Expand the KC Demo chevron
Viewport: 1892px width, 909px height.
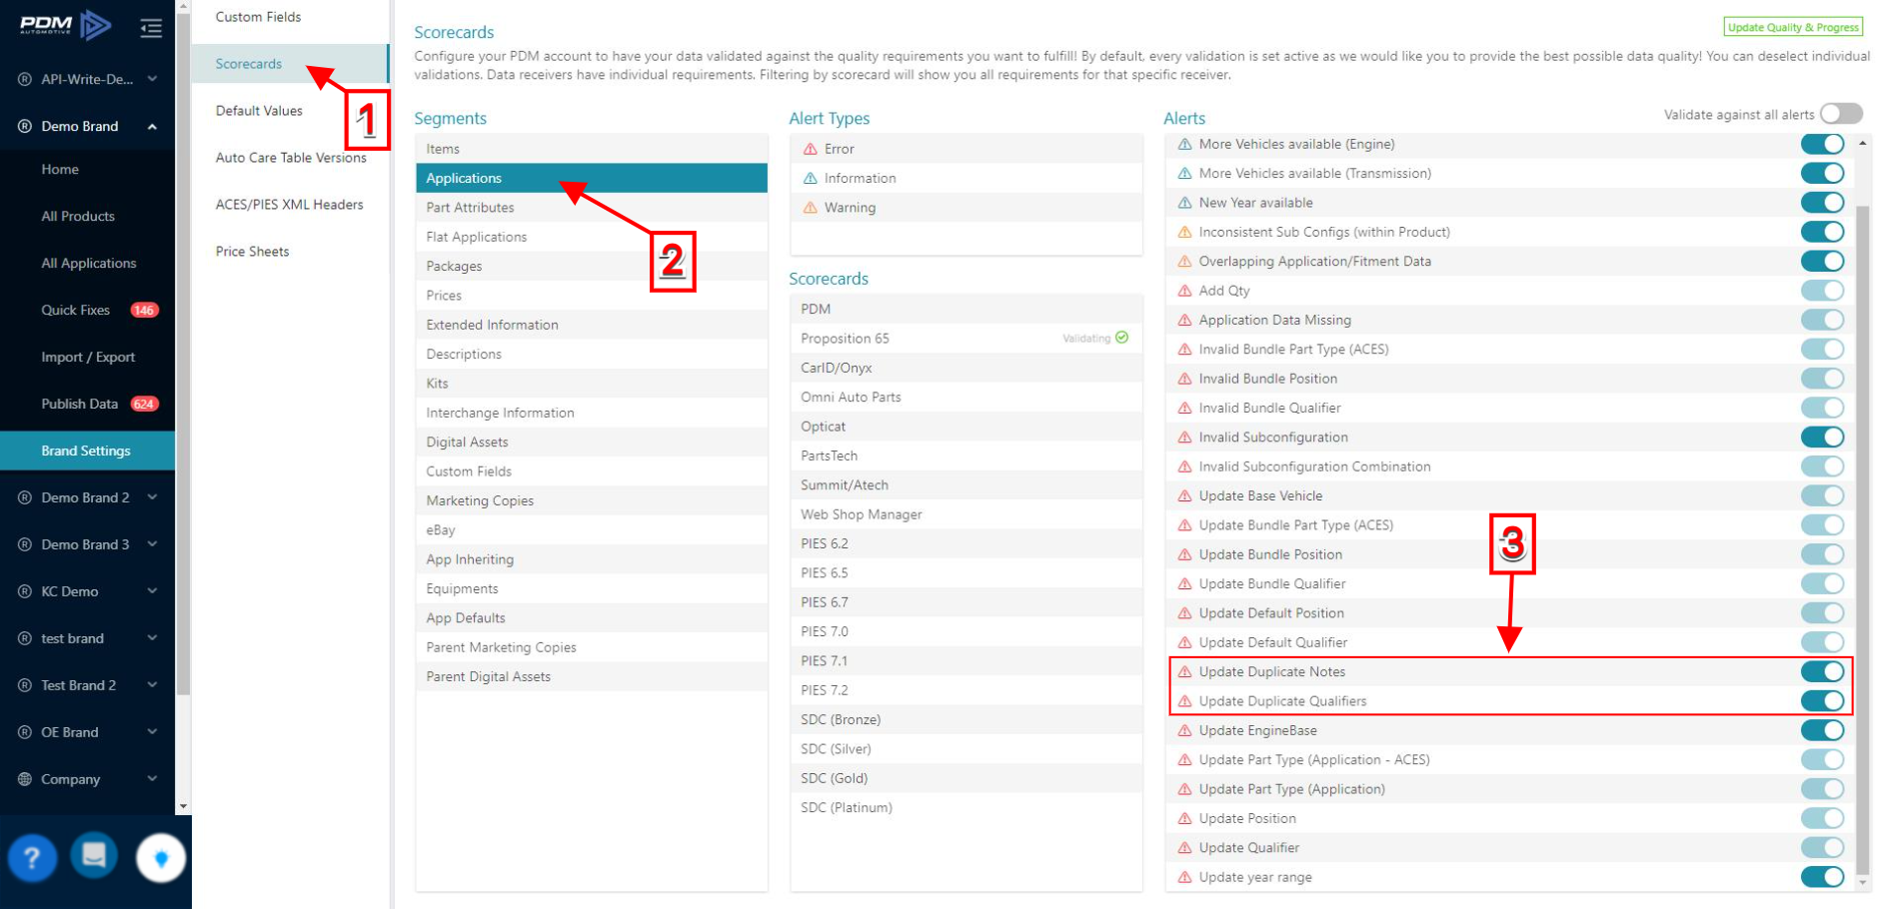(x=152, y=590)
